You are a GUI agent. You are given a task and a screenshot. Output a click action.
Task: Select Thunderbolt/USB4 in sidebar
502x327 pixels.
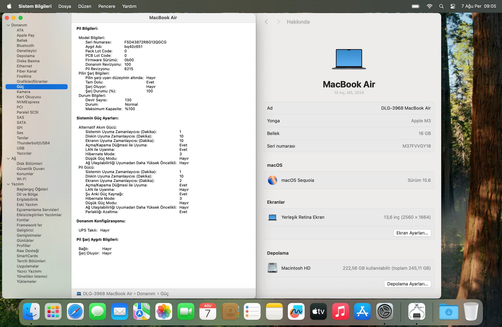tap(33, 143)
